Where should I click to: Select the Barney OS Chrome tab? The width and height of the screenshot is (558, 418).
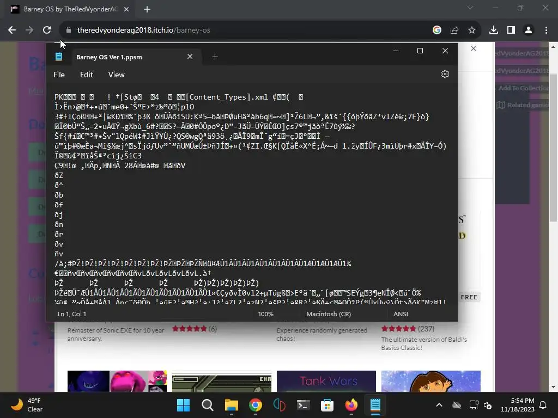tap(70, 9)
